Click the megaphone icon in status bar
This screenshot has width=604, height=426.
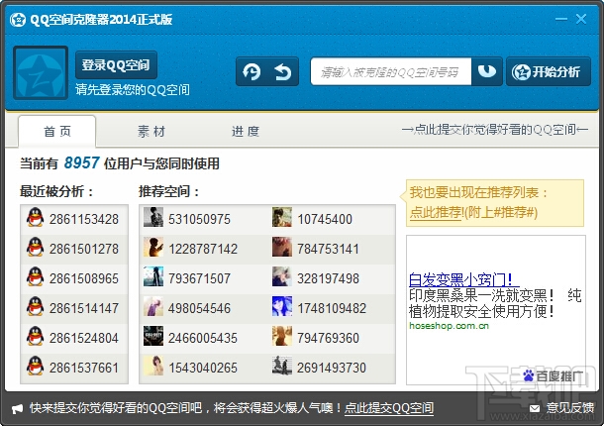[x=18, y=409]
